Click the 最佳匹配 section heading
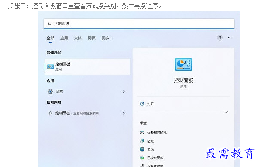The image size is (258, 167). pos(54,53)
